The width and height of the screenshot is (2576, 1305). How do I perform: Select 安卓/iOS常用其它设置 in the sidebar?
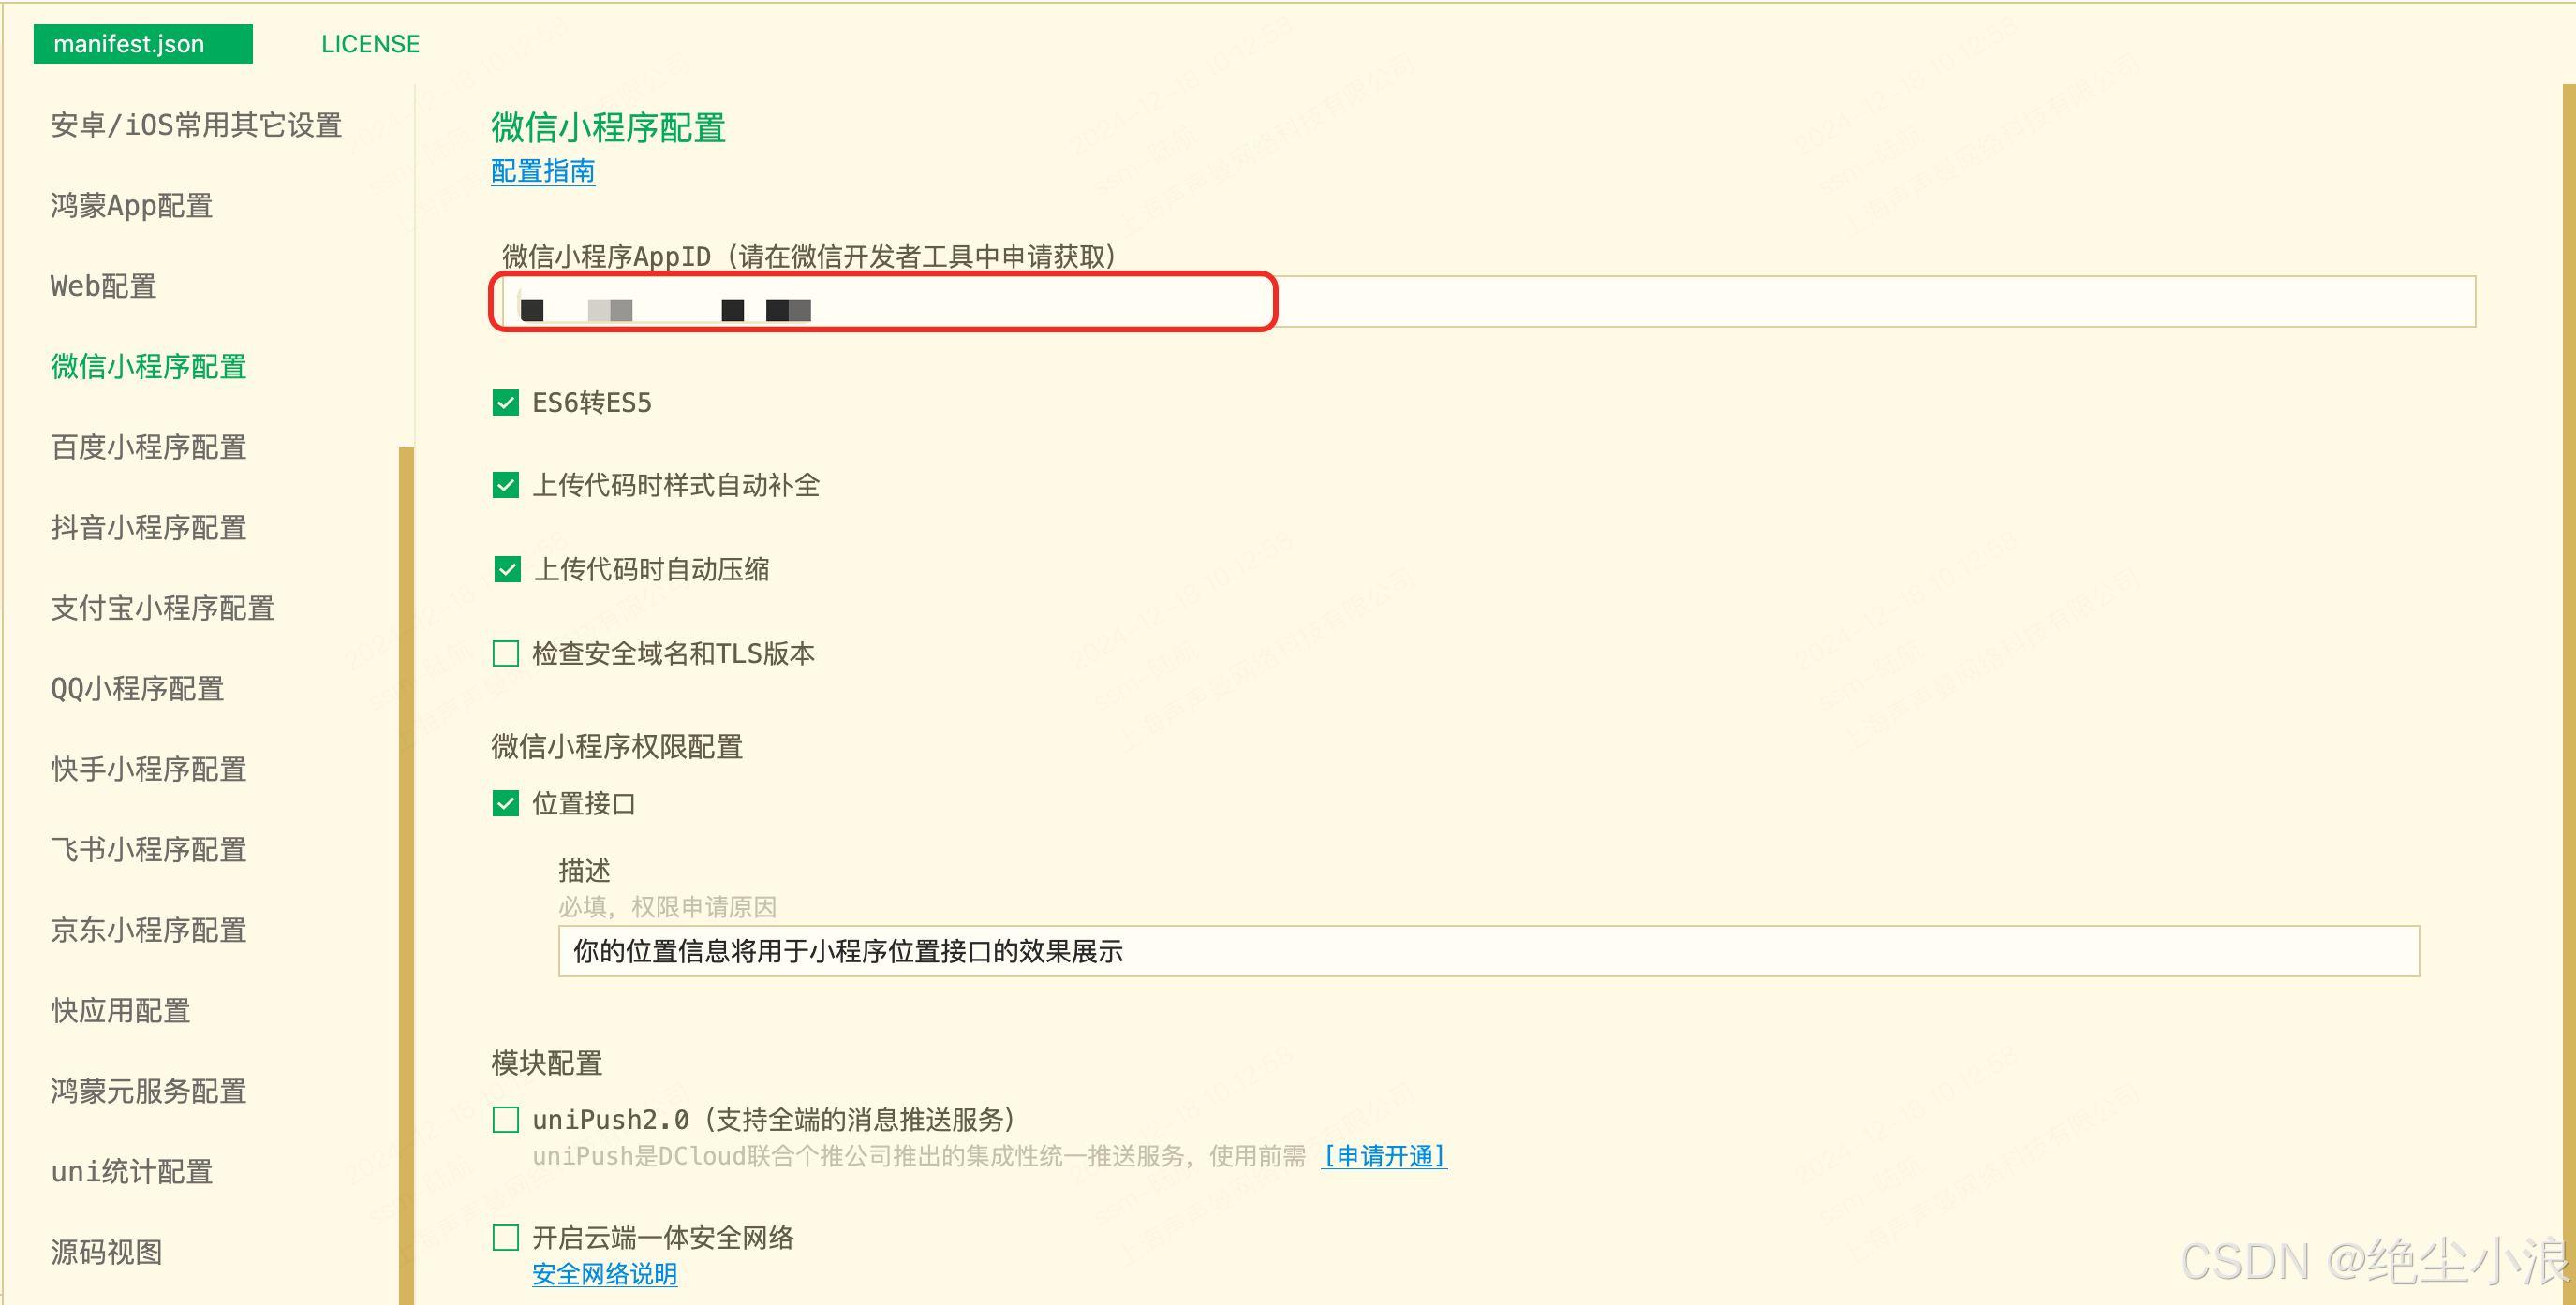click(197, 125)
